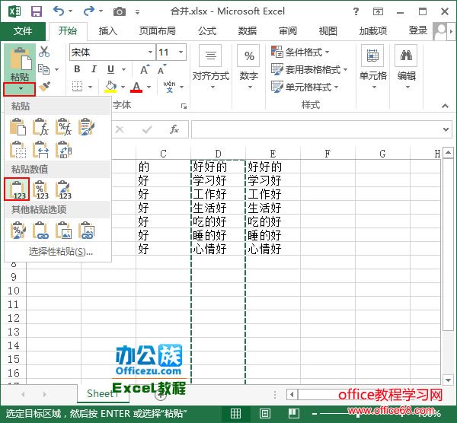Image resolution: width=457 pixels, height=423 pixels.
Task: Switch to Page Layout view in status bar
Action: coord(264,413)
